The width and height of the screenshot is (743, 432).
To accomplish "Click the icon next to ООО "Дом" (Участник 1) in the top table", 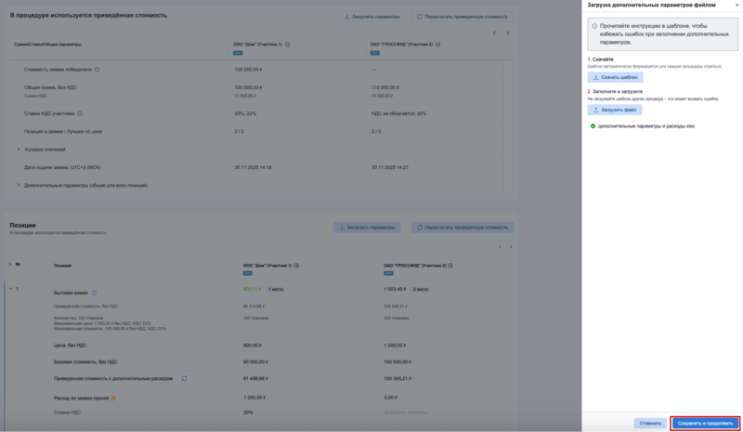I will click(x=288, y=45).
